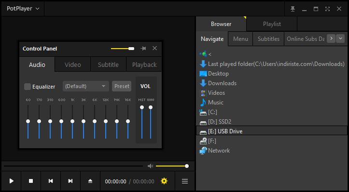
Task: Click the Videos film icon
Action: click(x=203, y=93)
